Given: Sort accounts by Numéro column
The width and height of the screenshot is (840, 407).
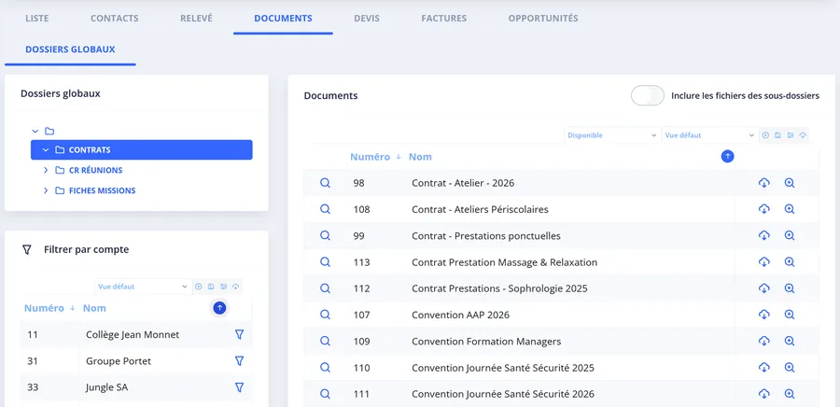Looking at the screenshot, I should point(44,308).
